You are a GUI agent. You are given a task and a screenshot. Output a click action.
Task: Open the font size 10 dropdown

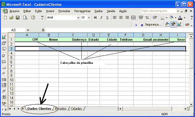click(89, 18)
